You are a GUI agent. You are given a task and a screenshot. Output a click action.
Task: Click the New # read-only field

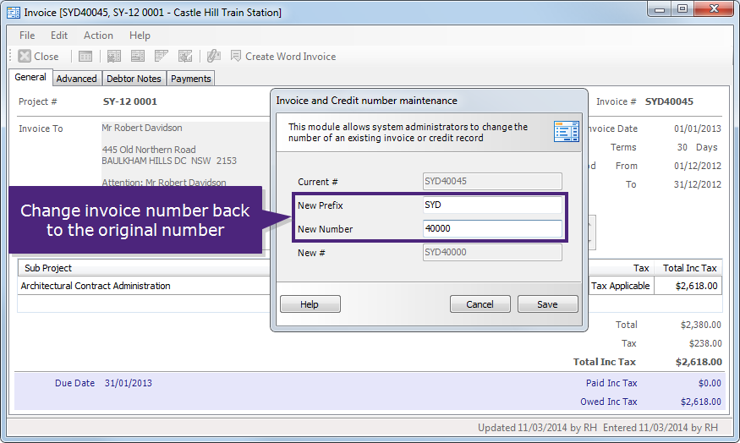[x=492, y=252]
